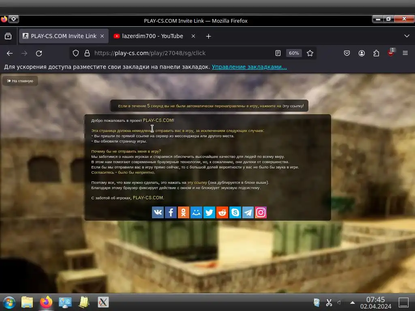Click the show desktop button
Viewport: 415px width, 311px height.
[x=404, y=302]
